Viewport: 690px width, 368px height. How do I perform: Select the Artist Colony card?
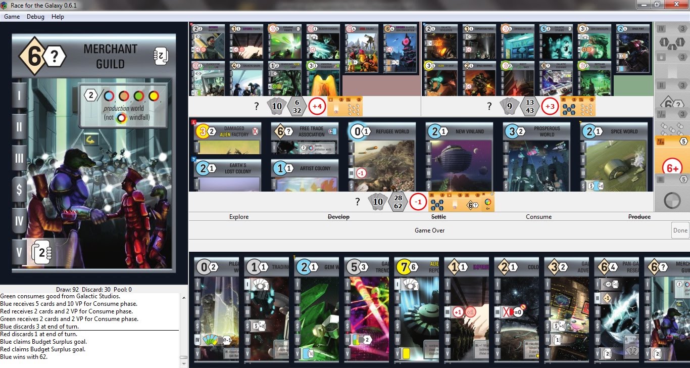click(305, 175)
